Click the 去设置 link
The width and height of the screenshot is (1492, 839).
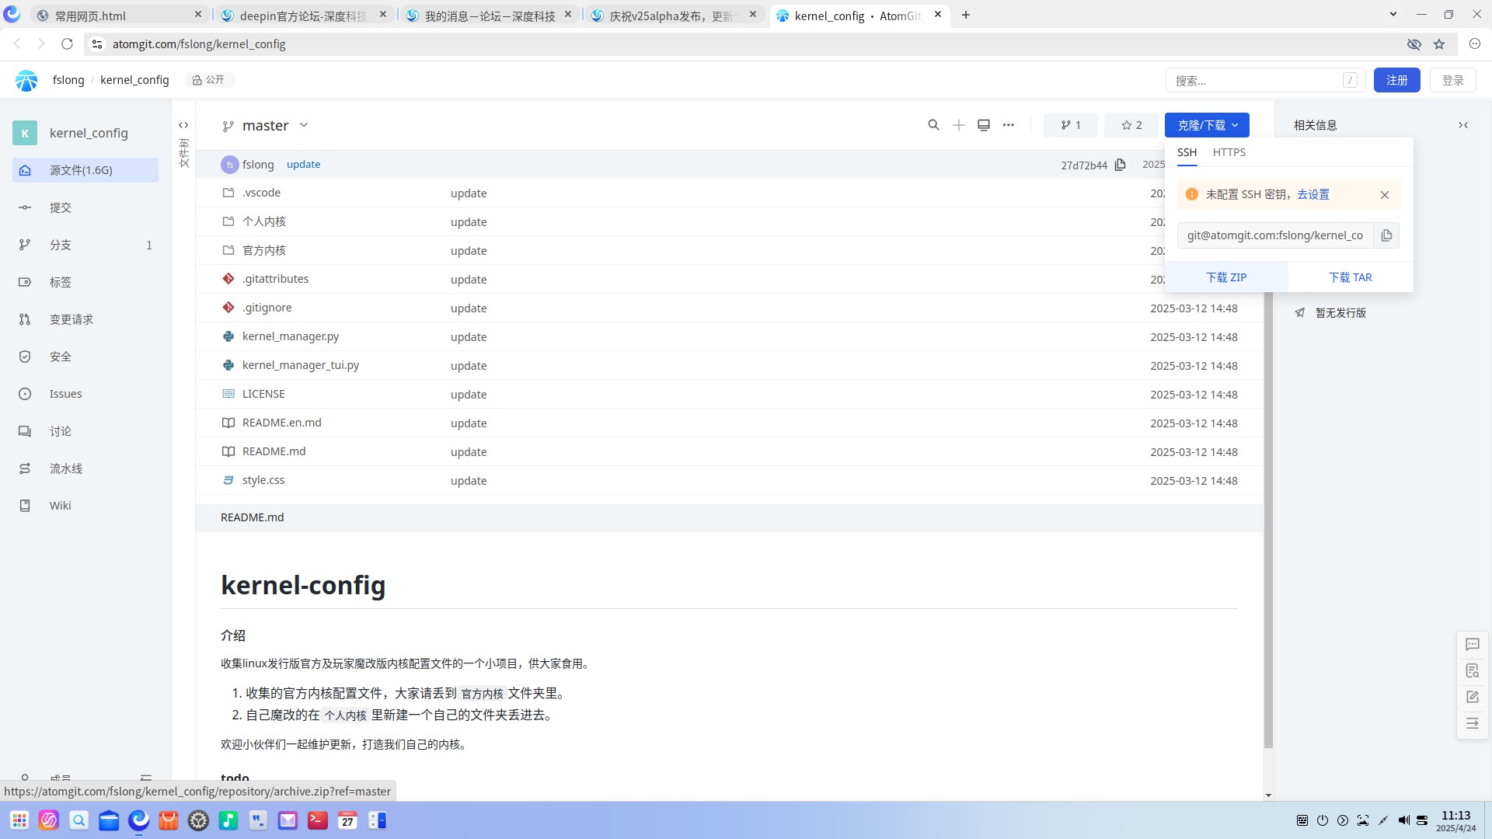[1312, 195]
